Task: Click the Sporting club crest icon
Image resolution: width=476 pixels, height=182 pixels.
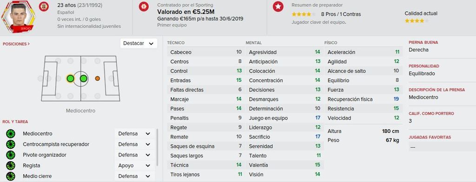Action: [x=144, y=6]
